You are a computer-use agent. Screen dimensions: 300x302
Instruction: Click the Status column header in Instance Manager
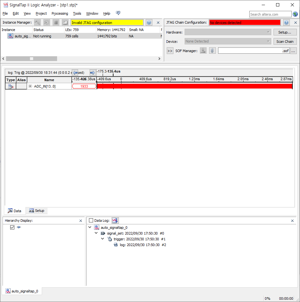48,30
